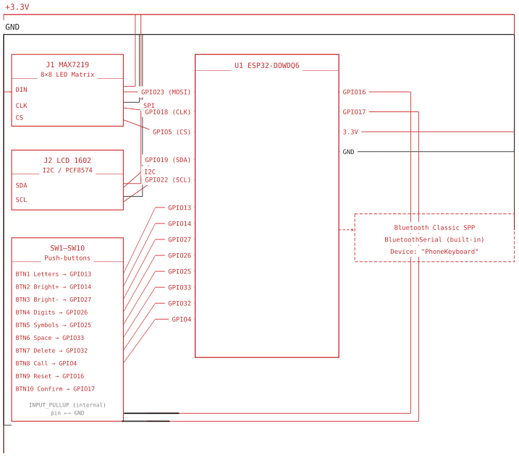Select the GPIO32 pin label on U1
Image resolution: width=519 pixels, height=468 pixels.
[180, 303]
